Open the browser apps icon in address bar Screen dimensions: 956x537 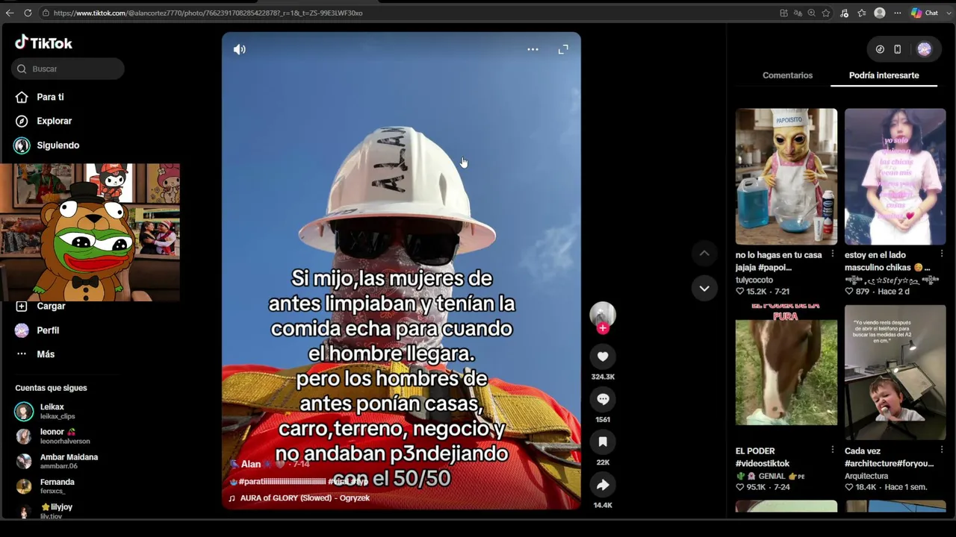tap(783, 13)
